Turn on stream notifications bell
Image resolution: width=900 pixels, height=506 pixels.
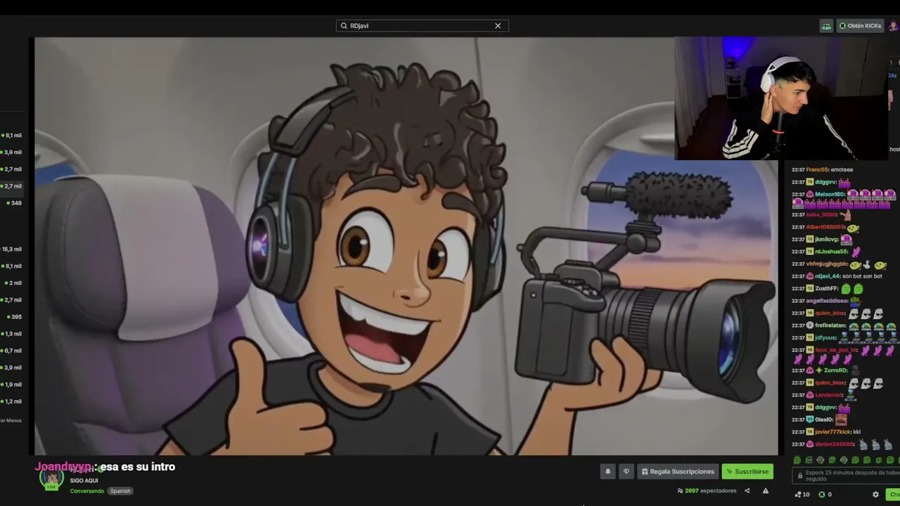tap(608, 472)
